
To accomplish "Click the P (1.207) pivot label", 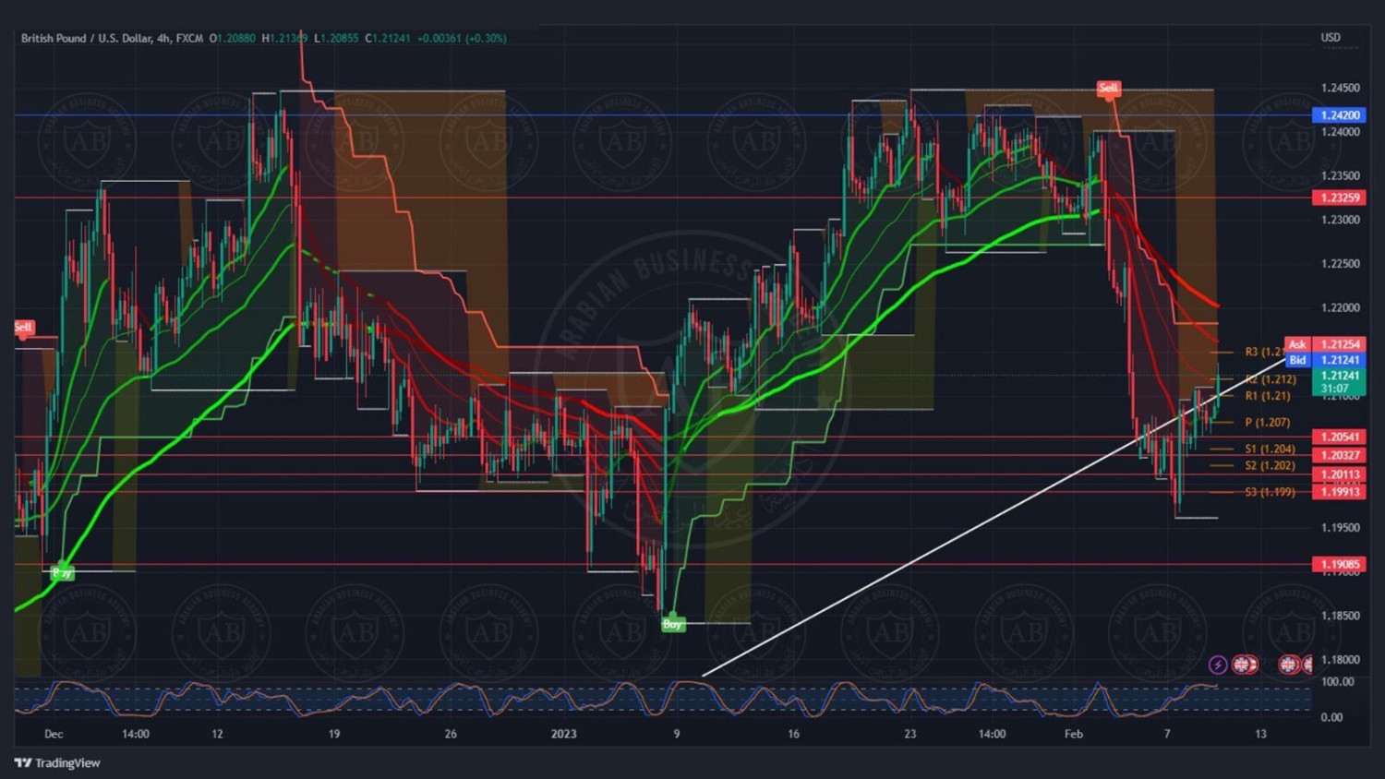I will [1268, 422].
